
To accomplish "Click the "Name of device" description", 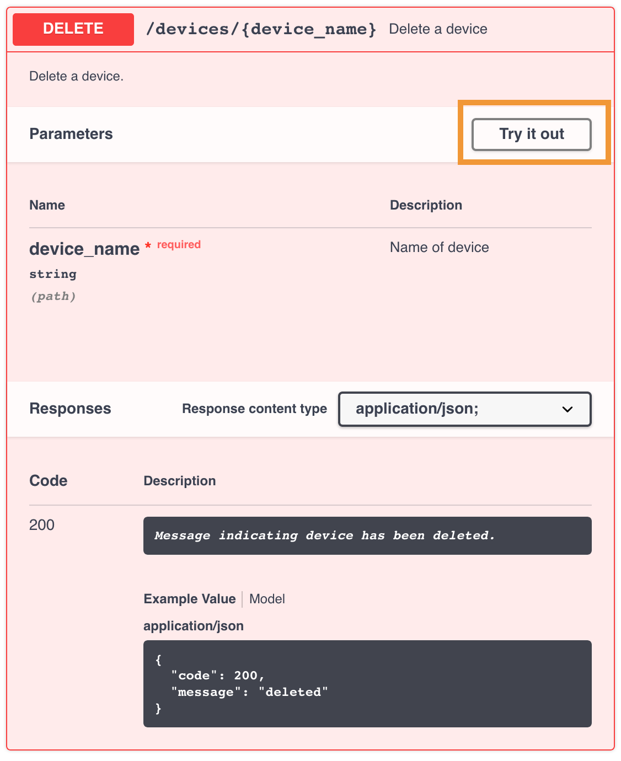I will click(439, 247).
